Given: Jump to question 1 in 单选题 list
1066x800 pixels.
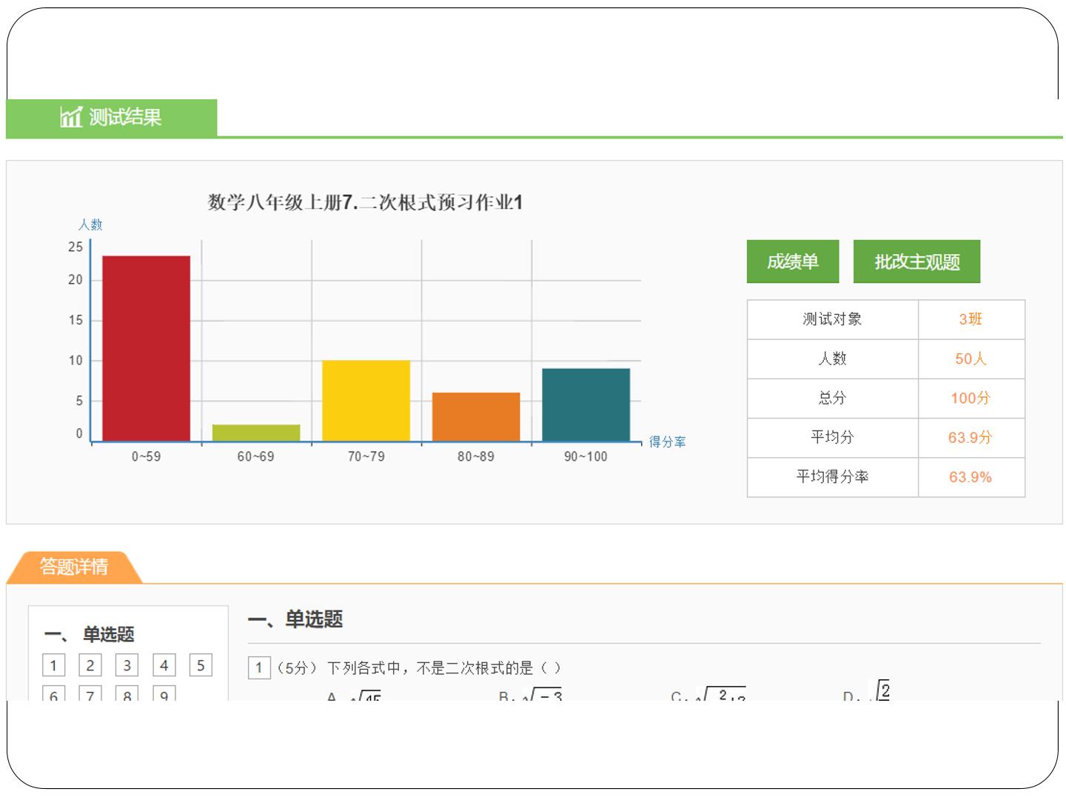Looking at the screenshot, I should [53, 665].
